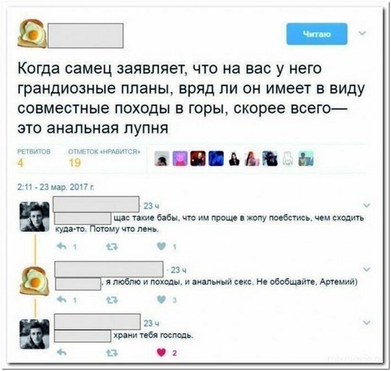
Task: Open the 'Ретвитов 4' retweet count
Action: (x=34, y=158)
